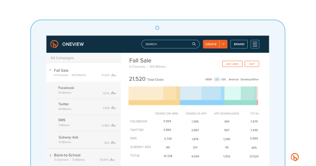
Task: Click the bar chart icon for SMS
Action: pos(113,125)
